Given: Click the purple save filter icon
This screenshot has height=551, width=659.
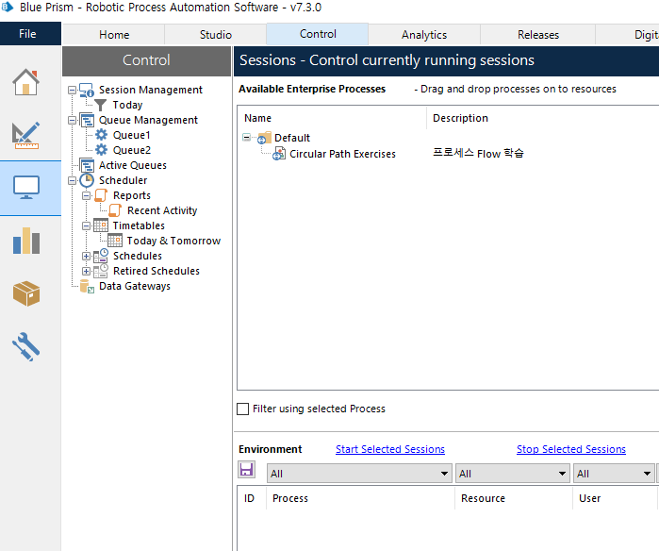Looking at the screenshot, I should click(247, 470).
